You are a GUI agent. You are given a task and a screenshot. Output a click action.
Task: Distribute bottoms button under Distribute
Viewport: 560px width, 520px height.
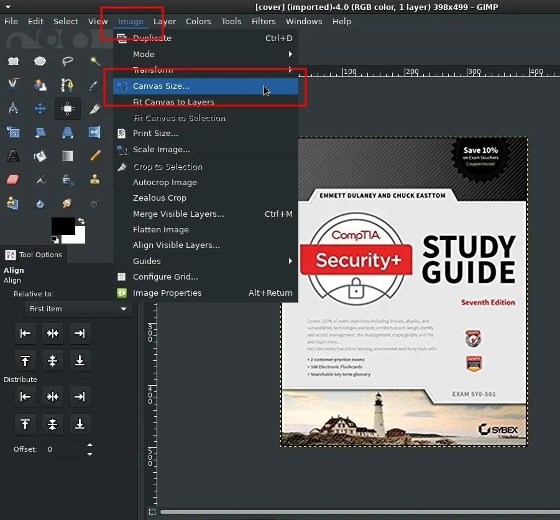tap(80, 424)
